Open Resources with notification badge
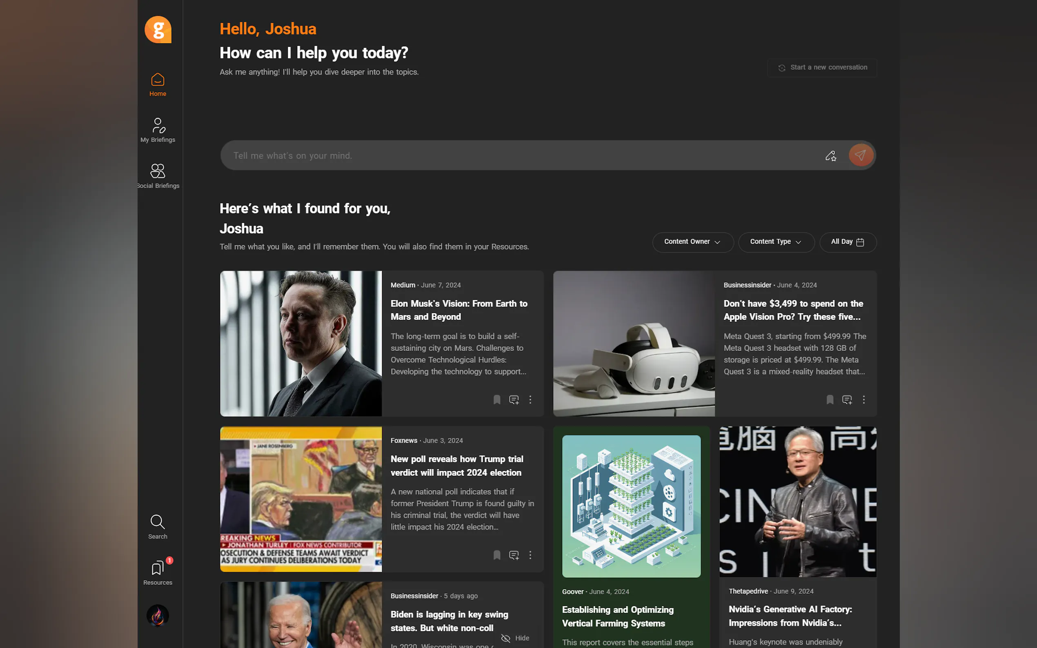1037x648 pixels. coord(158,572)
